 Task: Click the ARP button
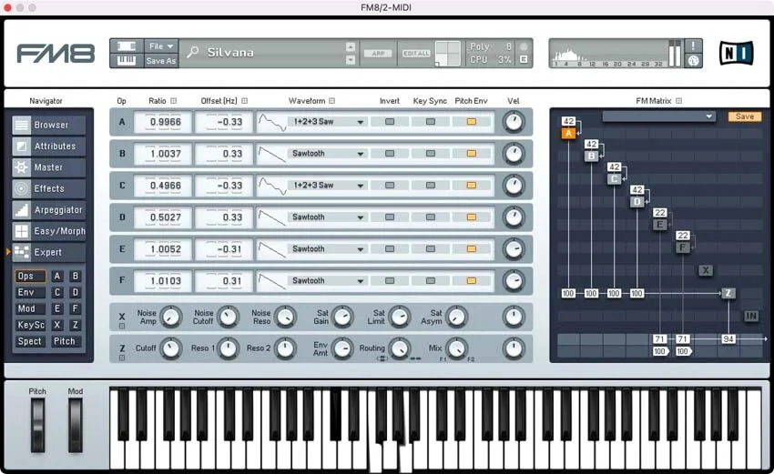pyautogui.click(x=378, y=54)
